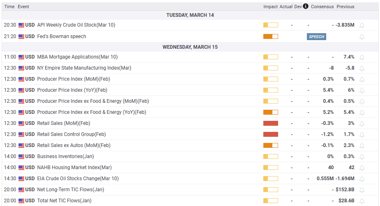The width and height of the screenshot is (380, 206).
Task: Click bell for Total Net TIC Flows
Action: tap(362, 201)
